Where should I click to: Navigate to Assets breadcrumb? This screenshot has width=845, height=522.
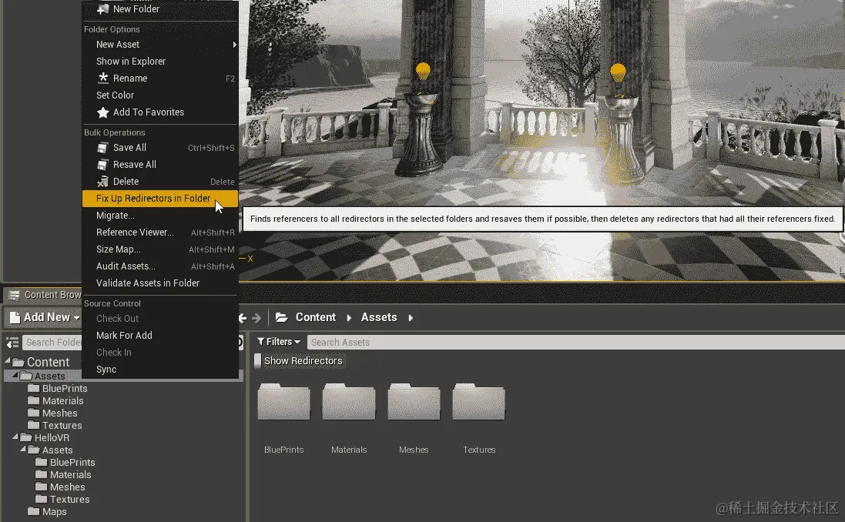379,317
